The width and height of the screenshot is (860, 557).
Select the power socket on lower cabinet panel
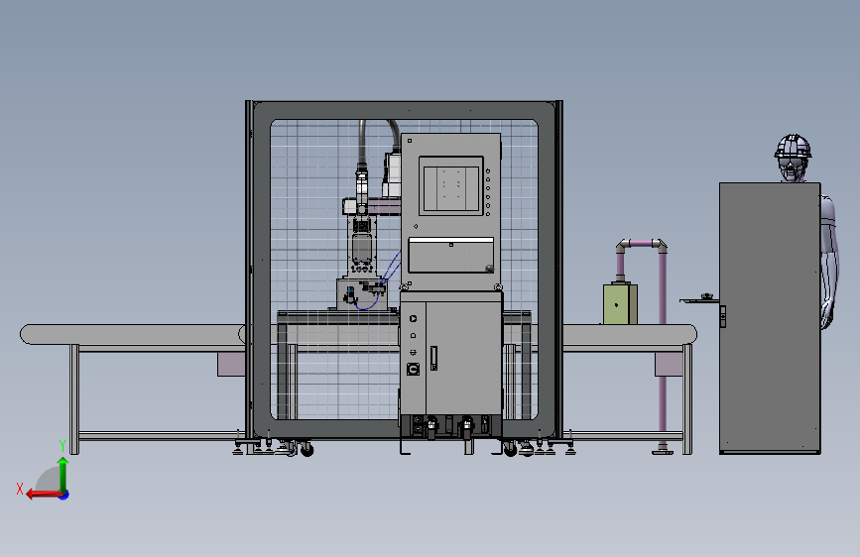[413, 370]
